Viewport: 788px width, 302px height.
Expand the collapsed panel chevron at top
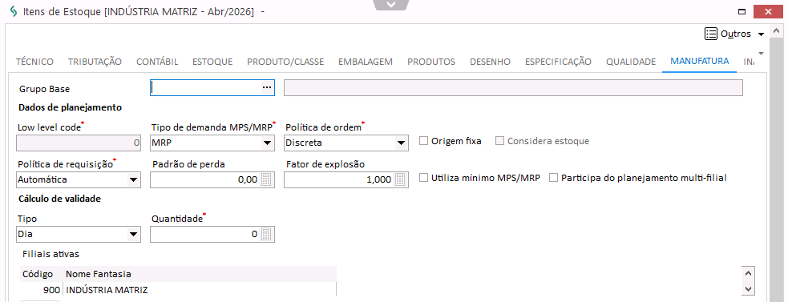click(x=390, y=5)
